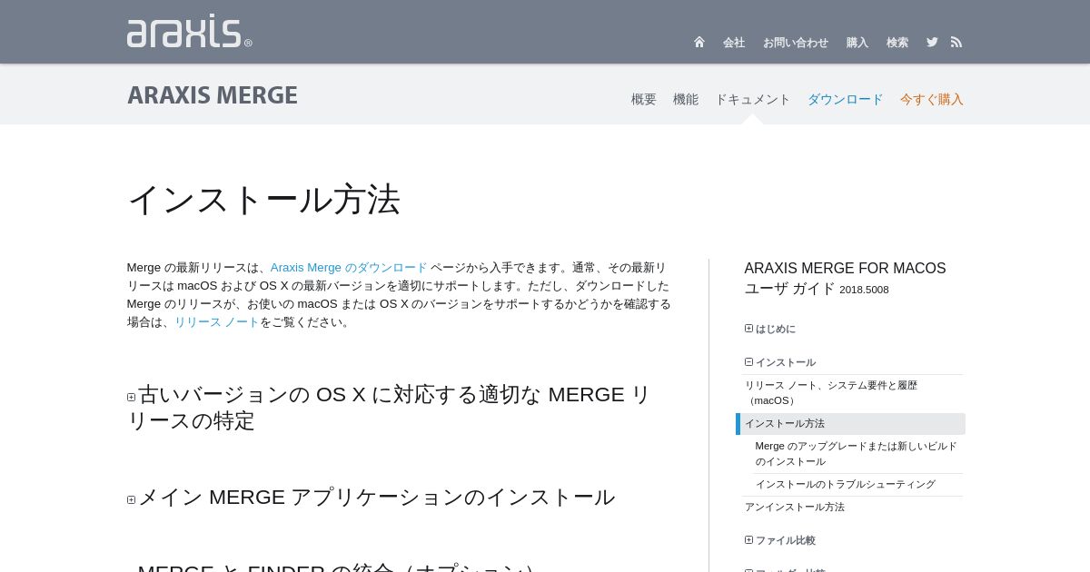Screen dimensions: 1090x572
Task: Open 購入 in top navigation
Action: tap(857, 43)
